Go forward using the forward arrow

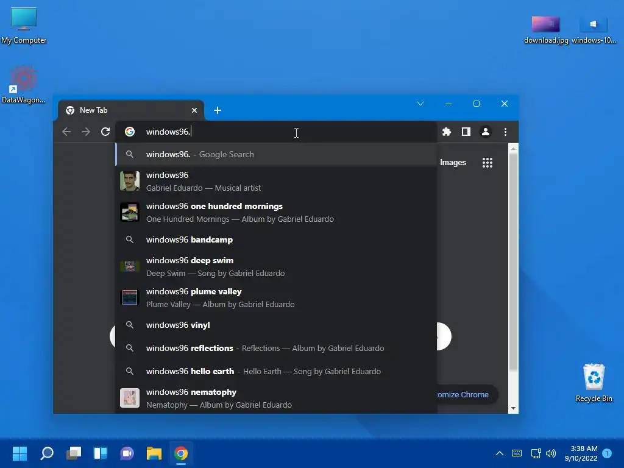86,132
